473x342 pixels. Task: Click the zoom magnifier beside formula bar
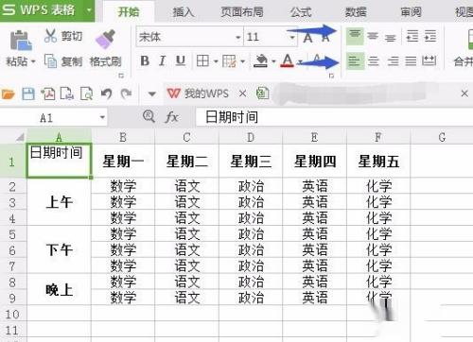click(149, 117)
